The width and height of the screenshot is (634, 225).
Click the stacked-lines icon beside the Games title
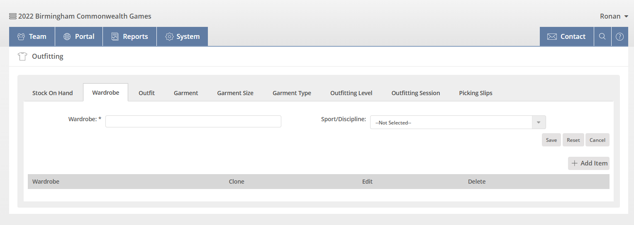13,17
